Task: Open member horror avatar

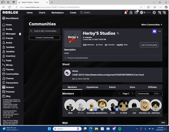Action: pos(113,105)
